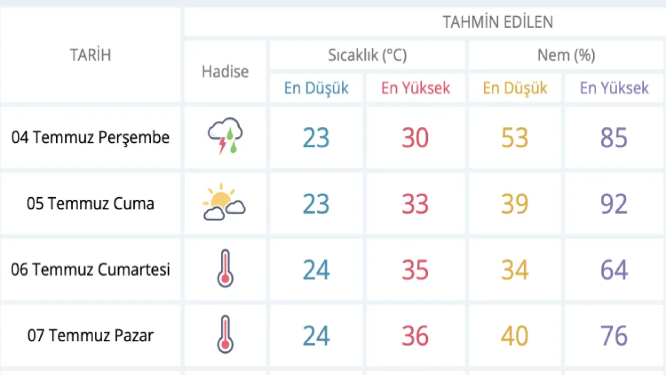Viewport: 666px width, 375px height.
Task: Click the hot thermometer icon for Pazar
Action: click(x=225, y=335)
